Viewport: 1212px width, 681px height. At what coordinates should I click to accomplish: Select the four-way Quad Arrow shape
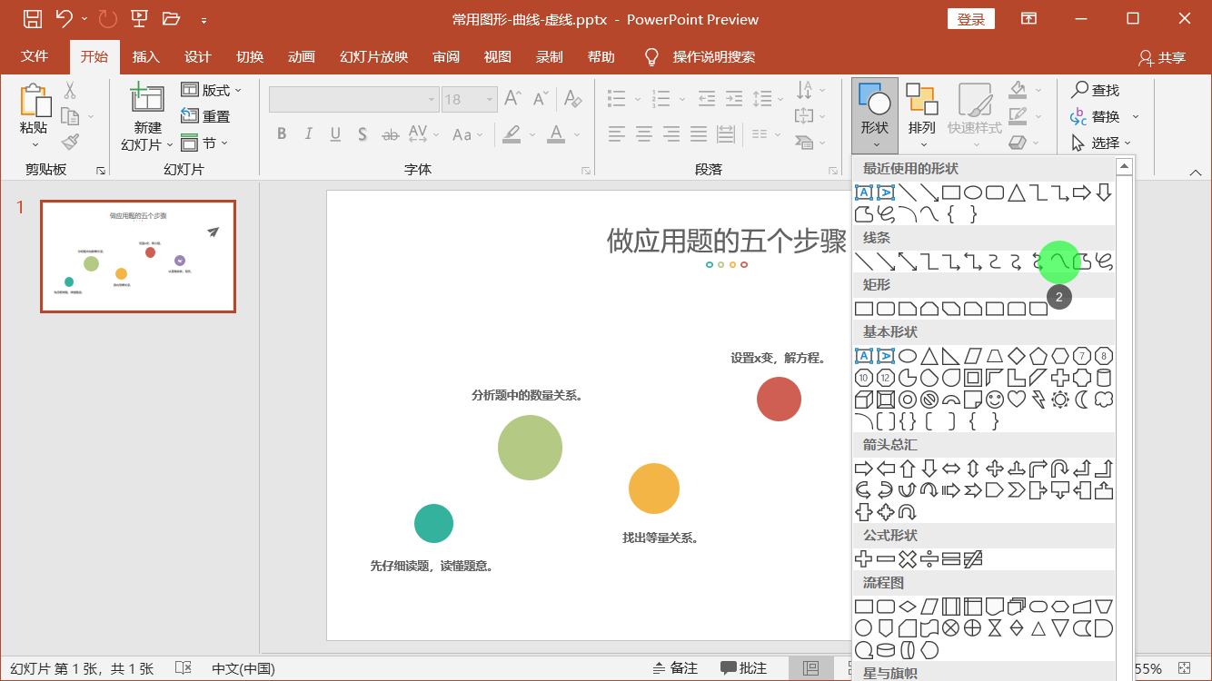click(x=995, y=469)
